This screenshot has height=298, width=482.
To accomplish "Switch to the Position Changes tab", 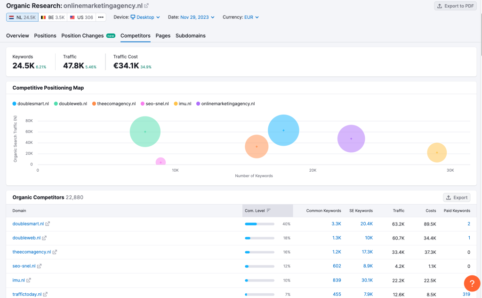I will pos(82,36).
